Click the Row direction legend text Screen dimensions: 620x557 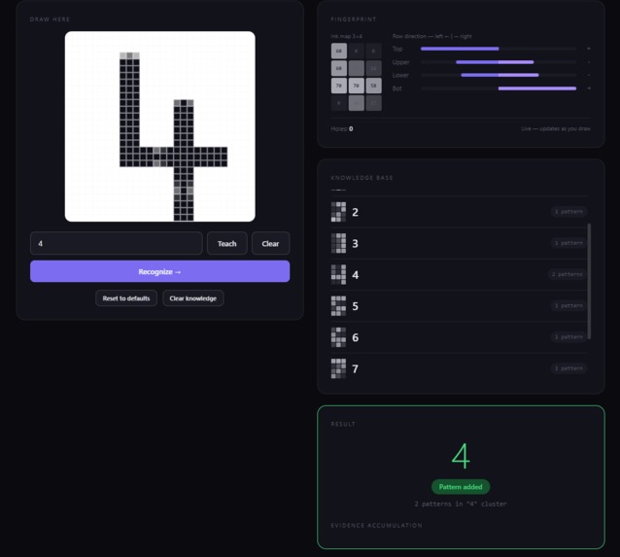point(432,36)
